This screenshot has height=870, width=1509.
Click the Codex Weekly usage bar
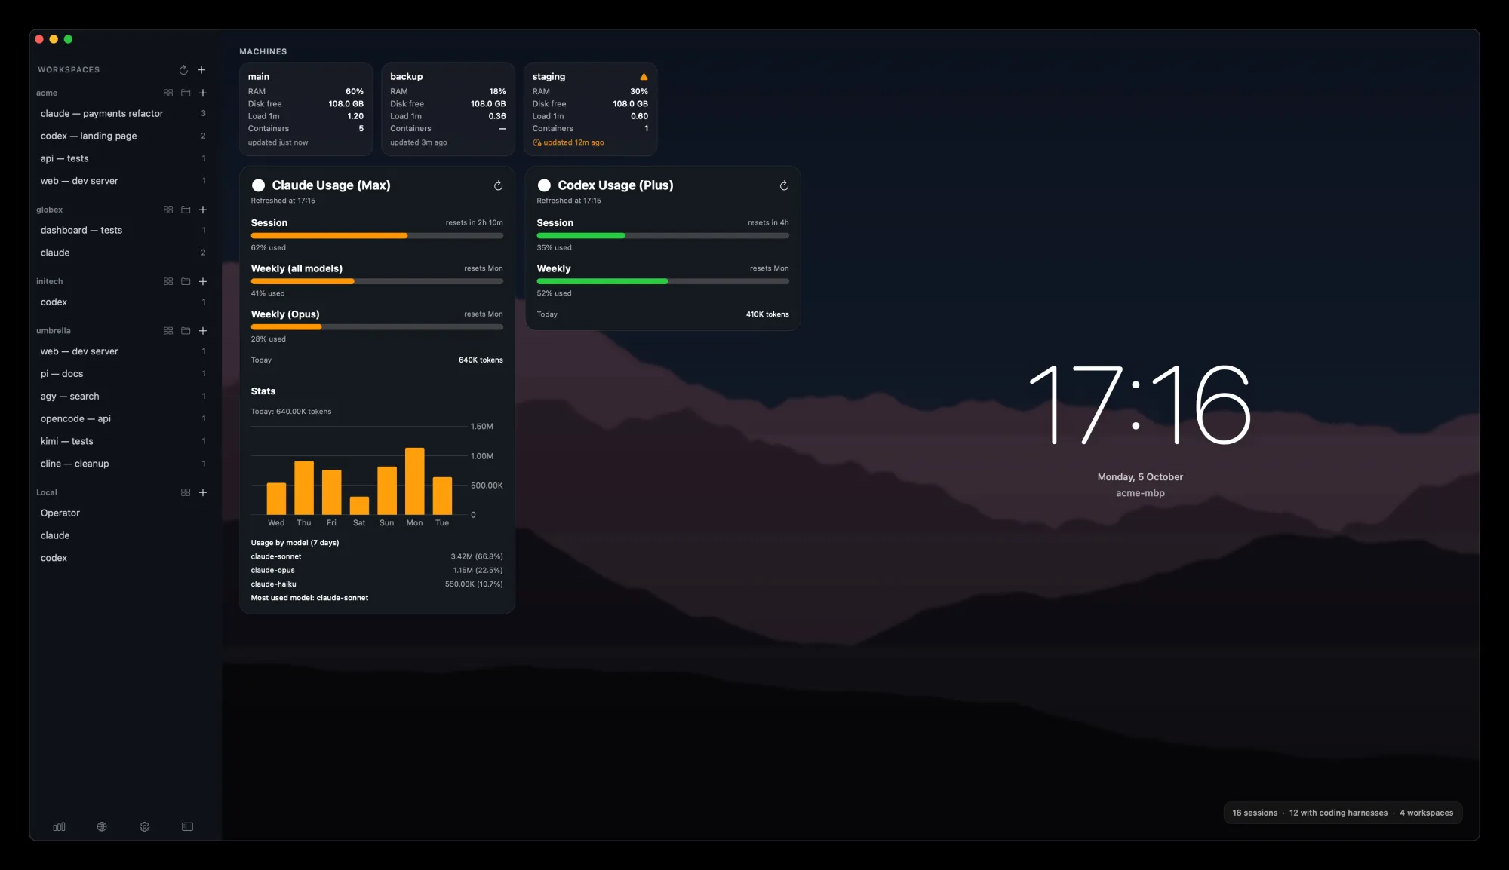click(662, 281)
